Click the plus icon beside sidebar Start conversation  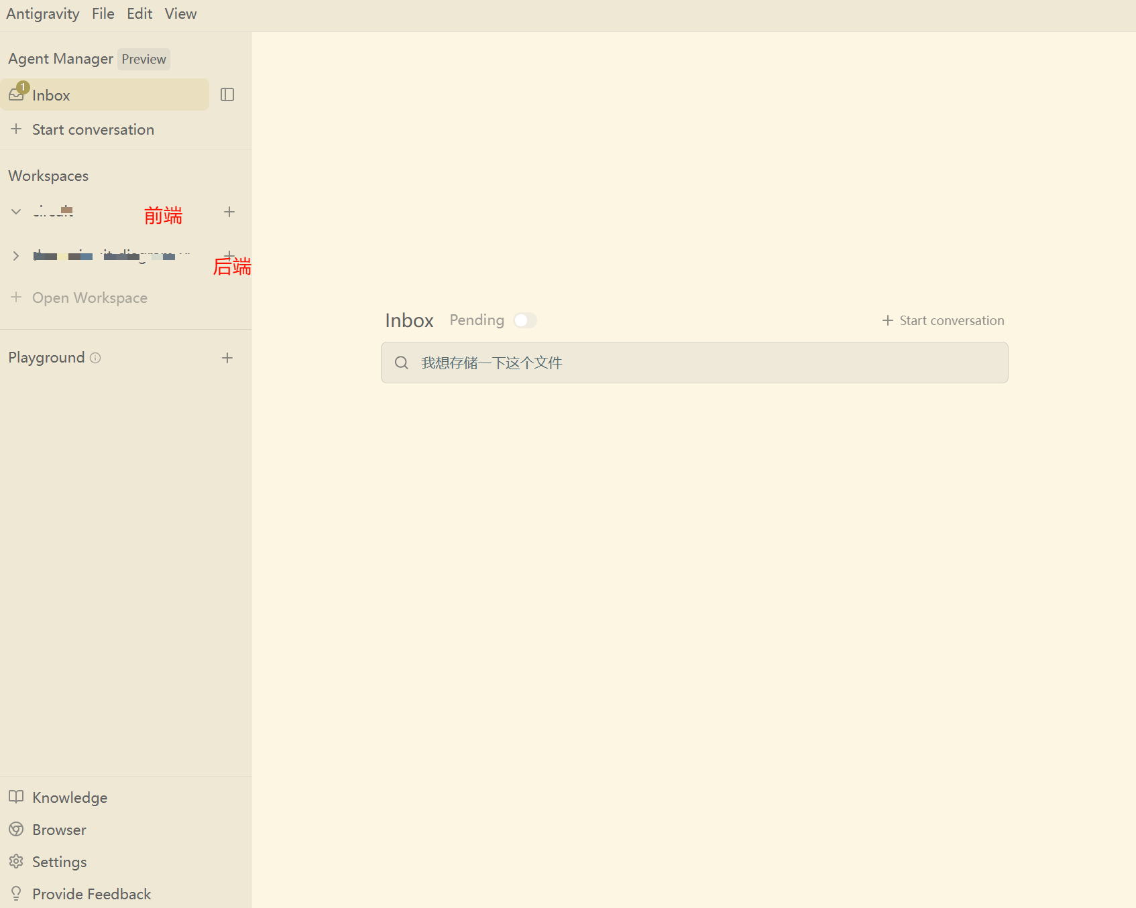click(17, 129)
